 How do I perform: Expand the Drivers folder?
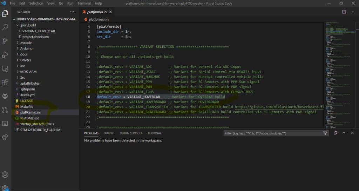[26, 60]
